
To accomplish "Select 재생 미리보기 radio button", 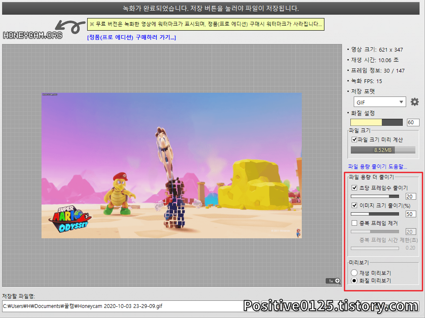I will pyautogui.click(x=354, y=273).
